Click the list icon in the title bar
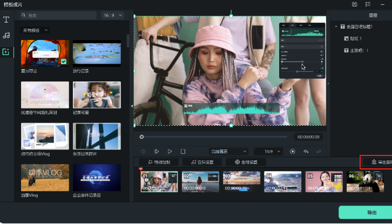Viewport: 392px width, 224px height. (x=368, y=4)
